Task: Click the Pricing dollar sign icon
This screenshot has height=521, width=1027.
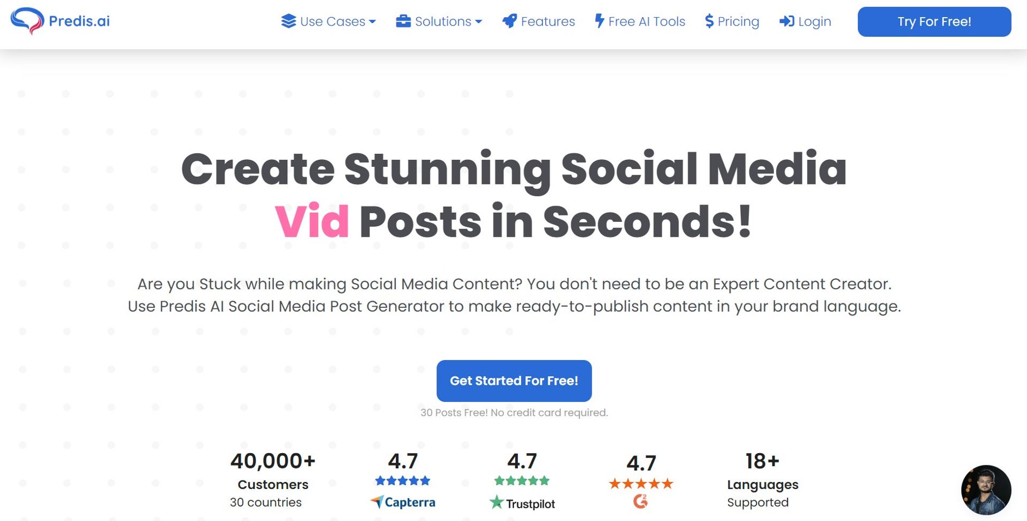Action: [x=709, y=21]
